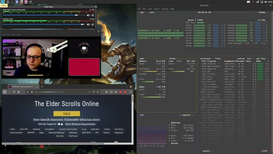
Task: Change the cpu lazy sorting selector
Action: 261,59
